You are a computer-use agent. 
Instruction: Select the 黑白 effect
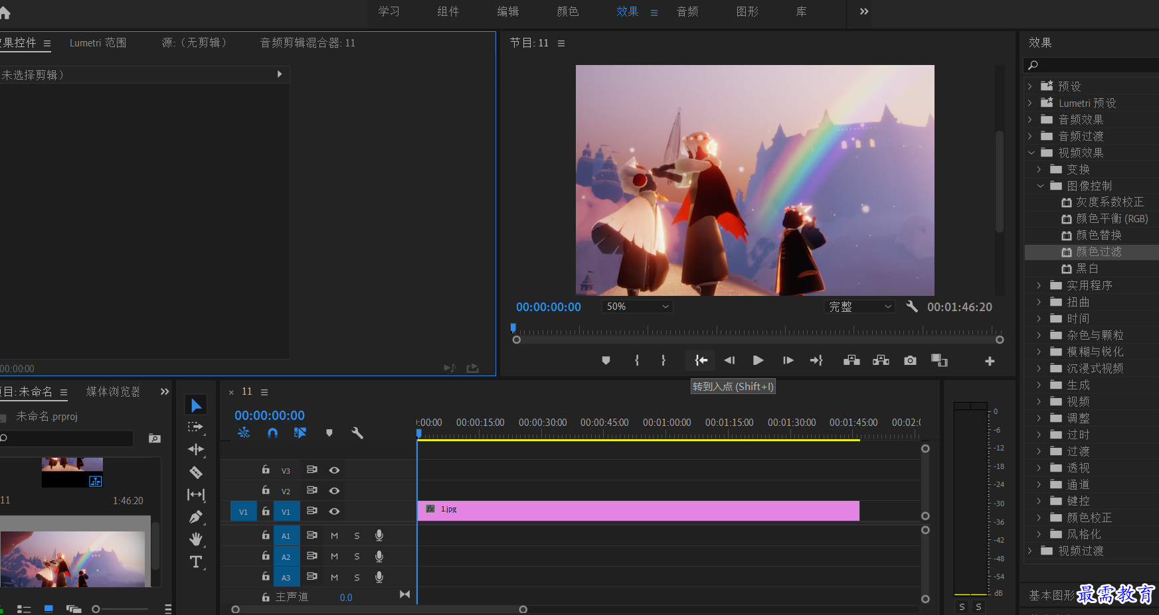[x=1087, y=269]
